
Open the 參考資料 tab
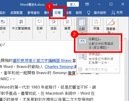click(33, 13)
